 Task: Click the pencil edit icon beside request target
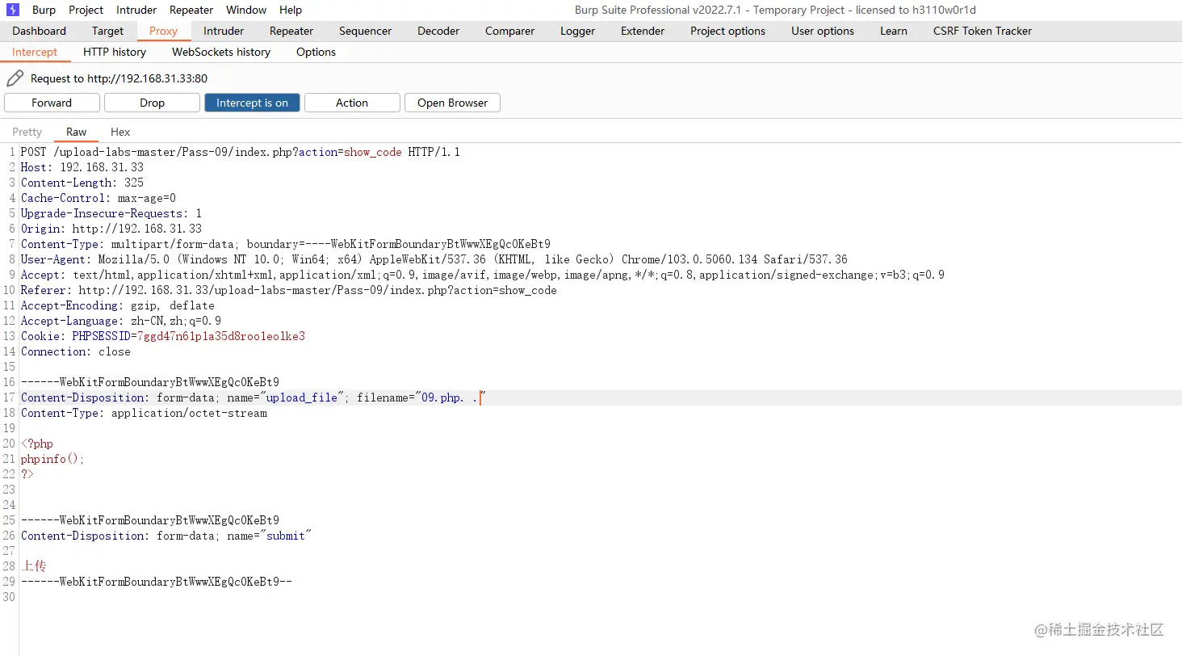[x=15, y=78]
